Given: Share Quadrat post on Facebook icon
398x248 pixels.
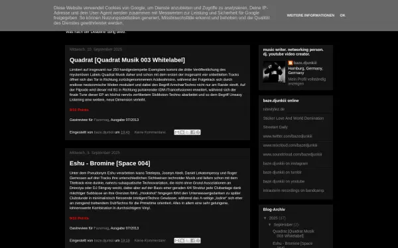Looking at the screenshot, I should click(x=192, y=132).
